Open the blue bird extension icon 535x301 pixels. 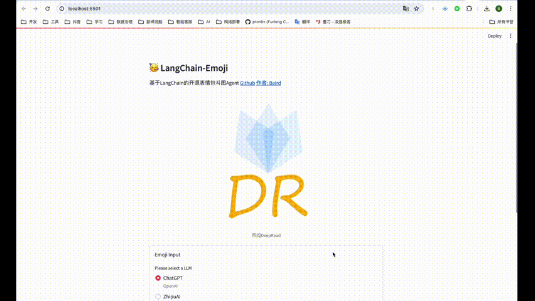445,9
